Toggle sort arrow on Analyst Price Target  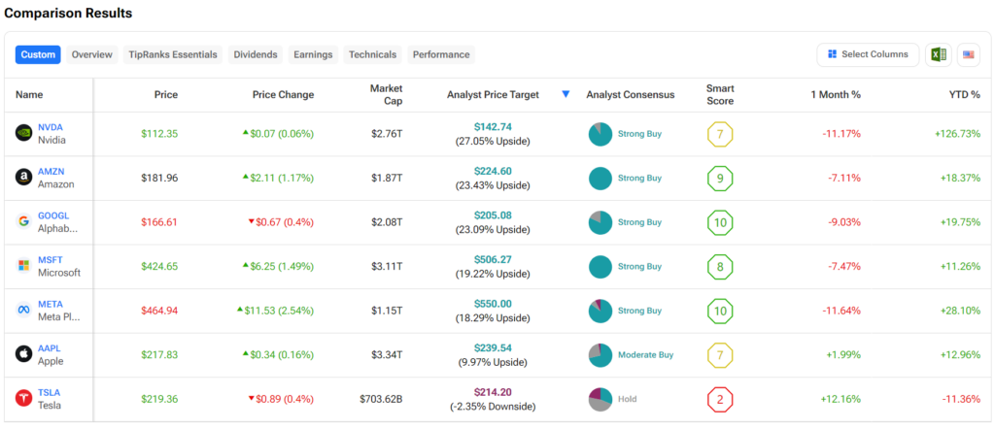[x=566, y=94]
